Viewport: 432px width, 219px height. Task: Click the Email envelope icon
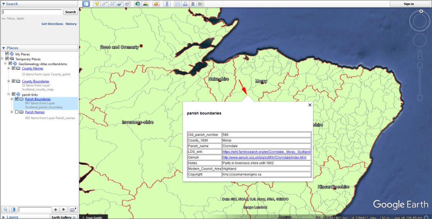click(177, 4)
